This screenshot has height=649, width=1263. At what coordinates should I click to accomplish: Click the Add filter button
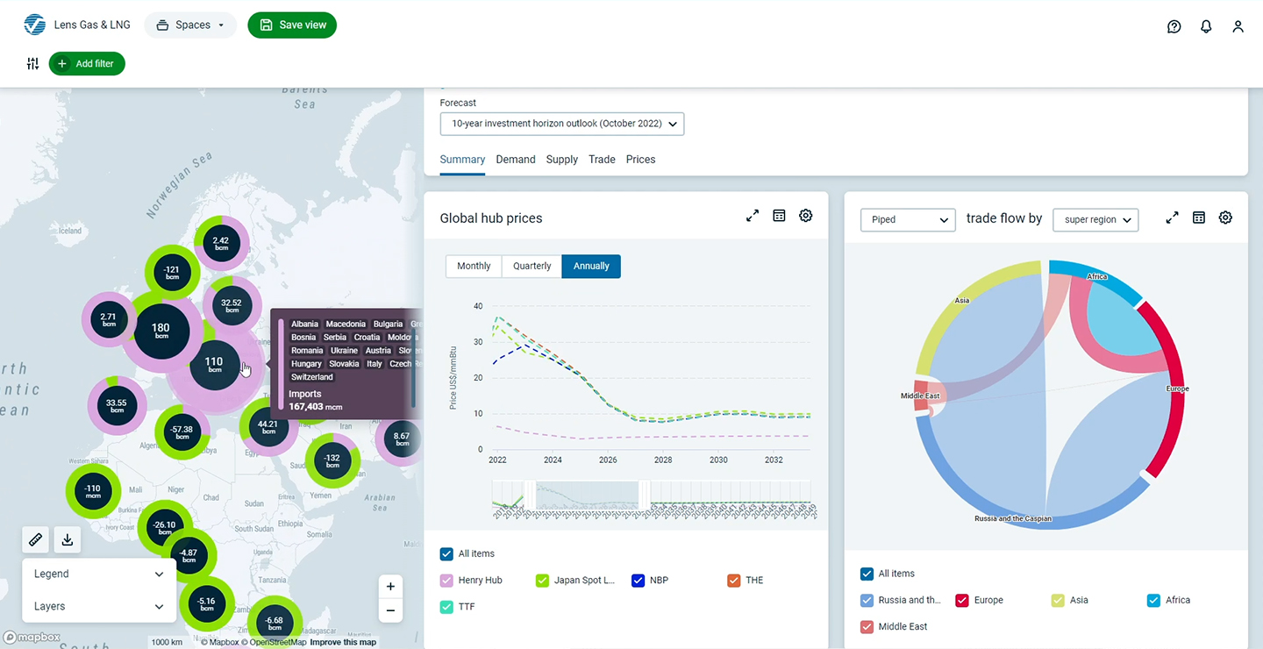pos(87,63)
